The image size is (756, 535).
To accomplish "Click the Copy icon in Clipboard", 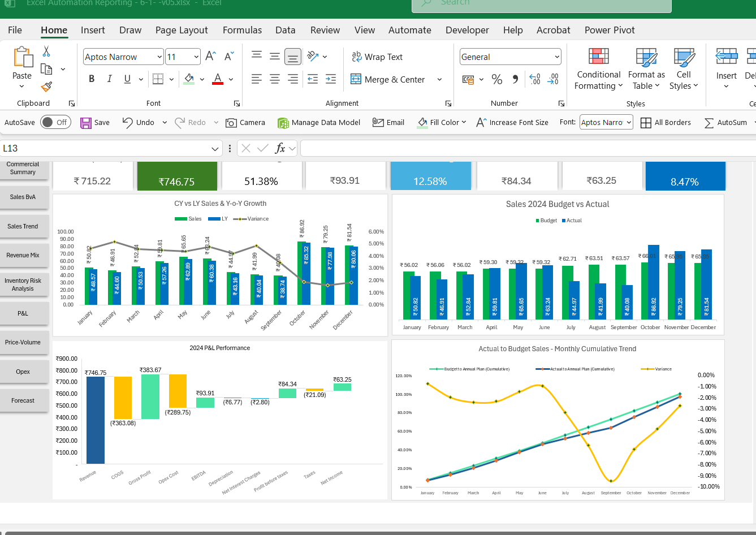I will (46, 69).
